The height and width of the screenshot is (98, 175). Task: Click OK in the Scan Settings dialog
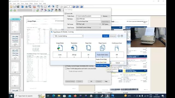click(91, 81)
